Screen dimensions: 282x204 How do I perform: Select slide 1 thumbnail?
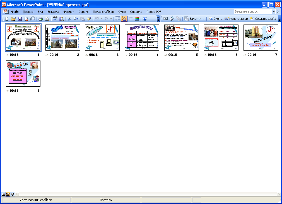point(23,38)
